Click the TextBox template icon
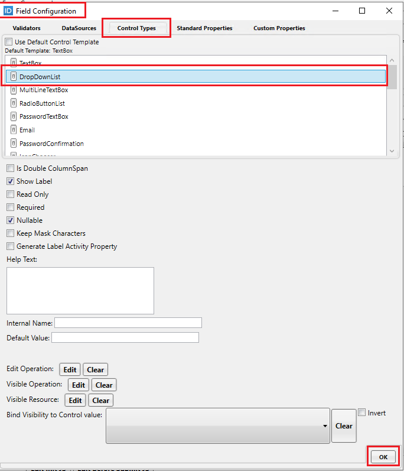The image size is (404, 471). [14, 63]
